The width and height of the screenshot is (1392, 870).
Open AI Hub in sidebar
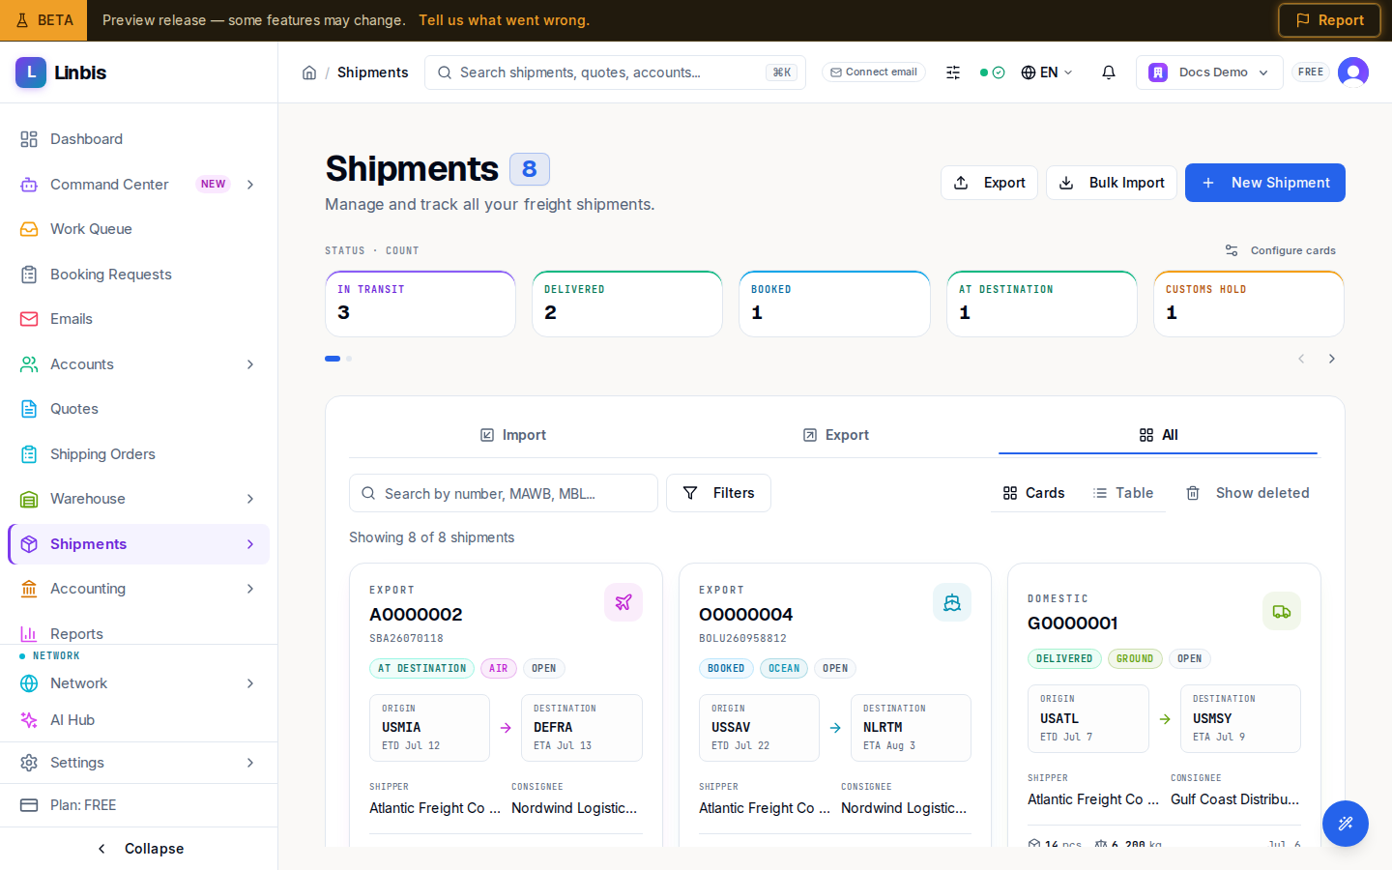coord(138,720)
